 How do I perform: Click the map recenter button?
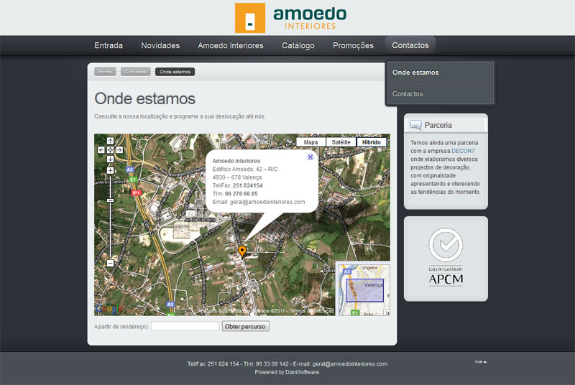[x=111, y=150]
